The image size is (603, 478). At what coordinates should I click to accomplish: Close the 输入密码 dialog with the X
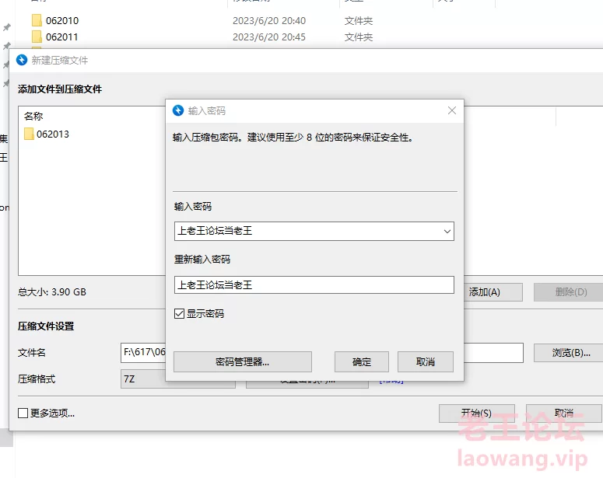[x=452, y=110]
